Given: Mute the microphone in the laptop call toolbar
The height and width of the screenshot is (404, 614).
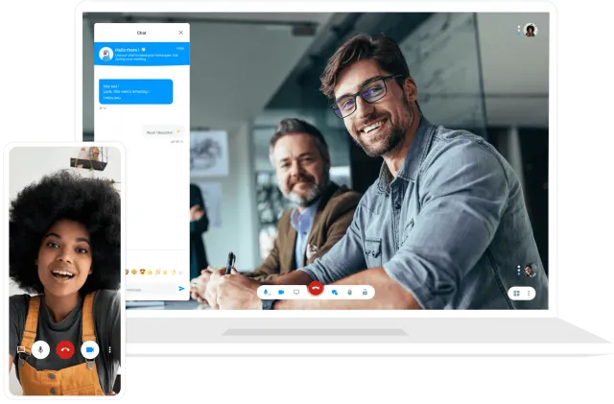Looking at the screenshot, I should coord(266,293).
